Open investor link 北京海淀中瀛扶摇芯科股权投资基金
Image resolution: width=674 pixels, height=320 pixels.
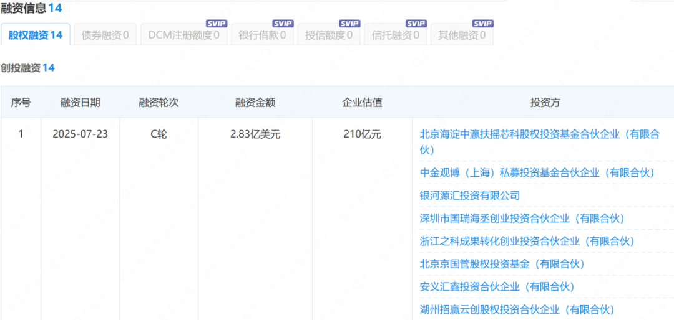pyautogui.click(x=539, y=134)
